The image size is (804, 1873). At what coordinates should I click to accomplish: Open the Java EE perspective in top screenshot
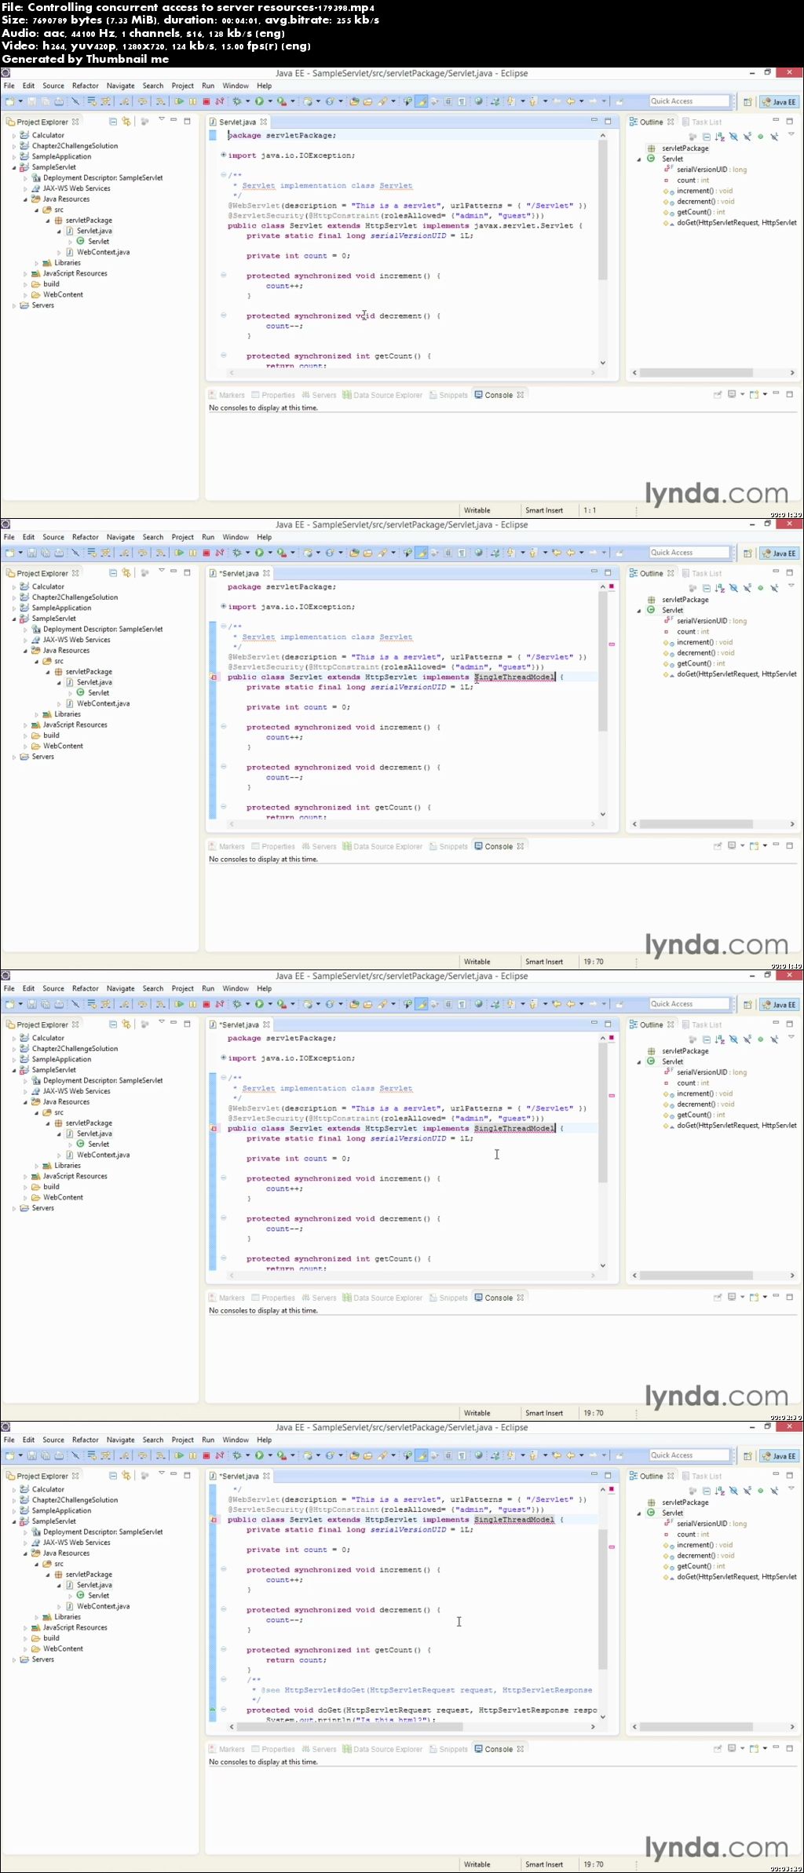(779, 102)
